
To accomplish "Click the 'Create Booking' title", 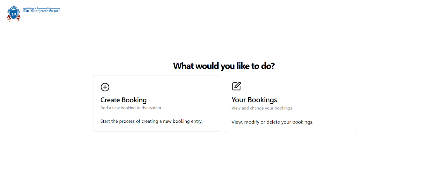I will pyautogui.click(x=123, y=100).
